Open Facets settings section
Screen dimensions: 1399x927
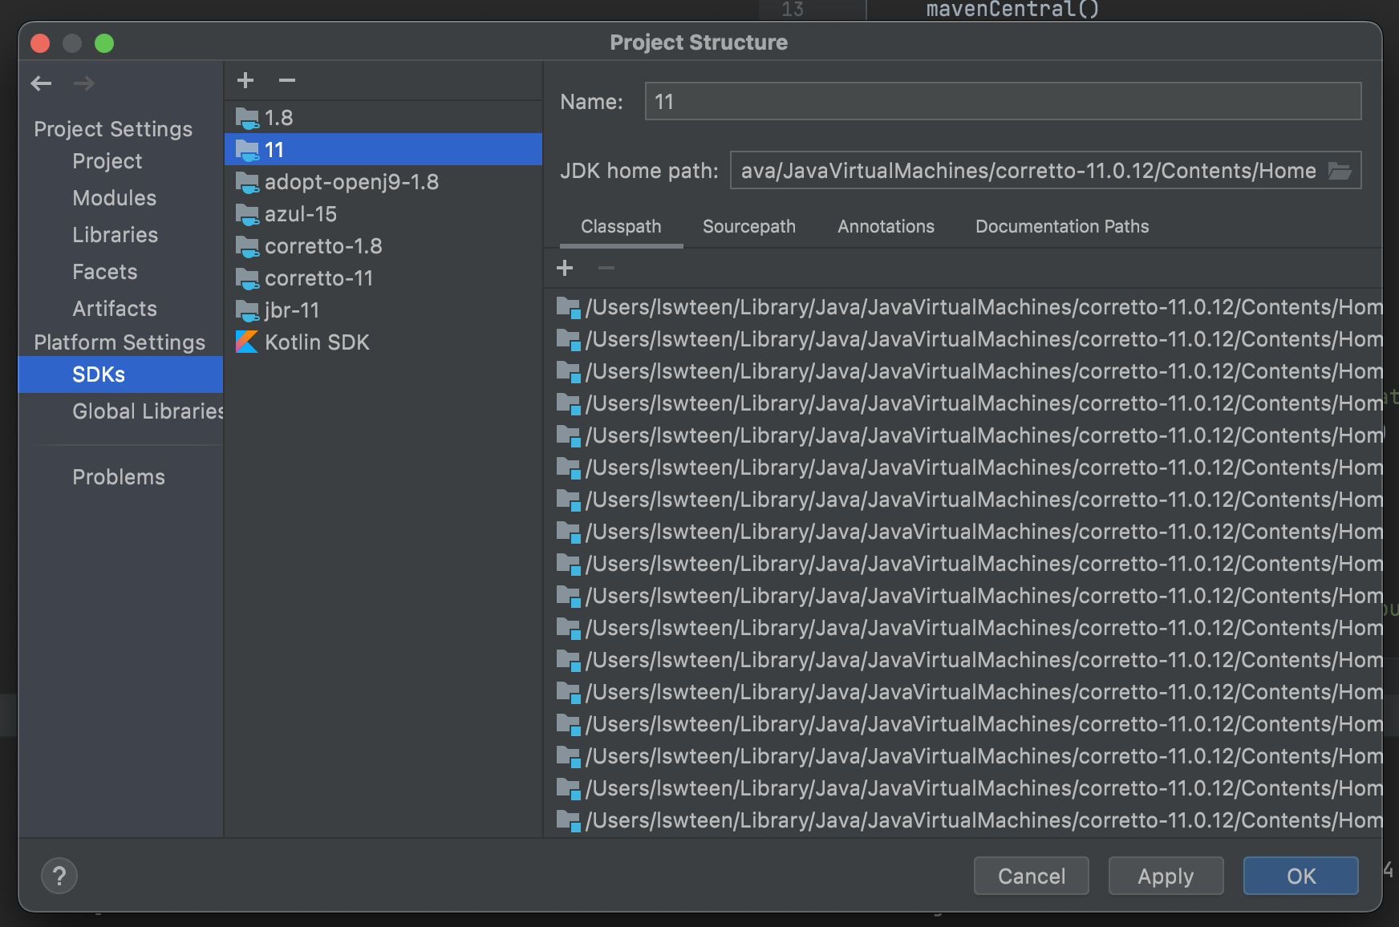pyautogui.click(x=105, y=272)
